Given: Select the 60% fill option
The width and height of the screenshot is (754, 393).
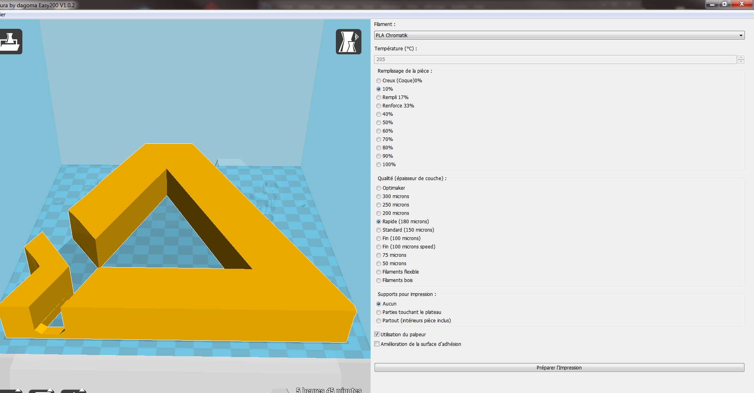Looking at the screenshot, I should [385, 131].
